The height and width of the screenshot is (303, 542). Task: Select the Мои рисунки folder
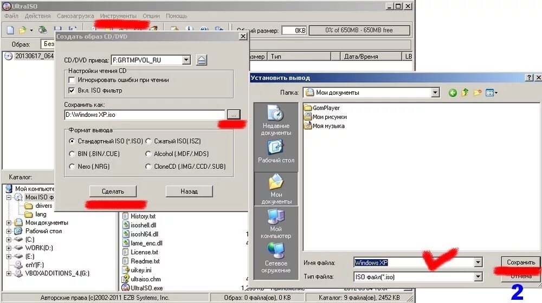pyautogui.click(x=325, y=117)
